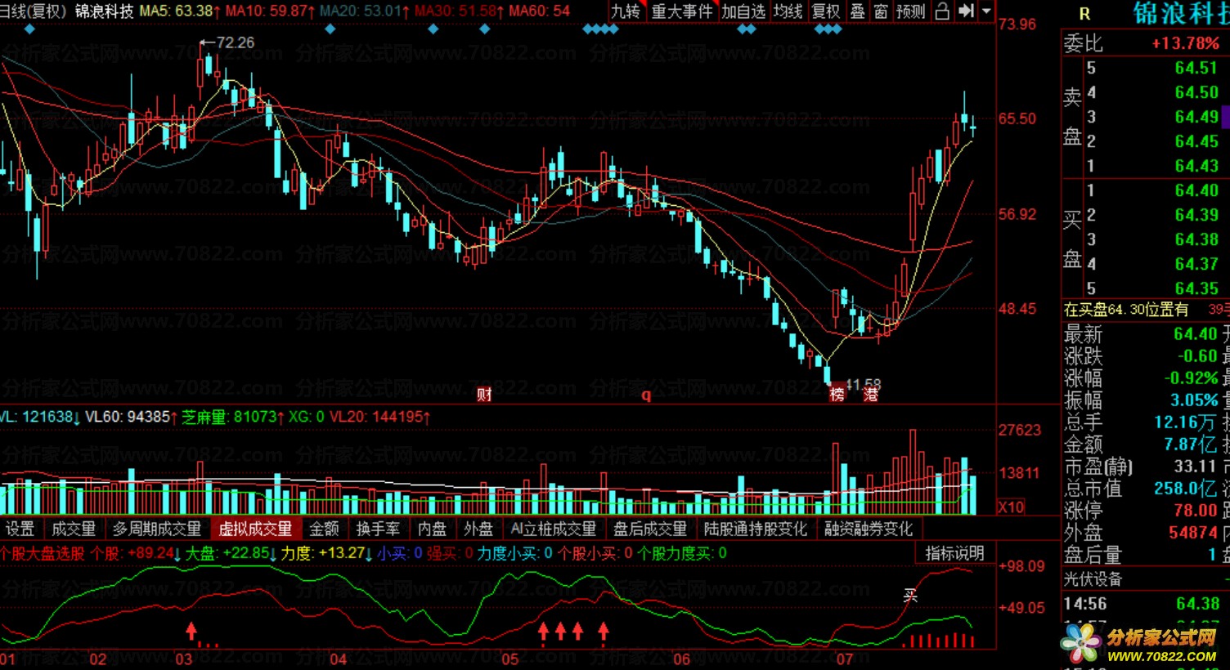Screen dimensions: 1230x670
Task: Click the red up-arrow signal near 03
Action: tap(191, 630)
